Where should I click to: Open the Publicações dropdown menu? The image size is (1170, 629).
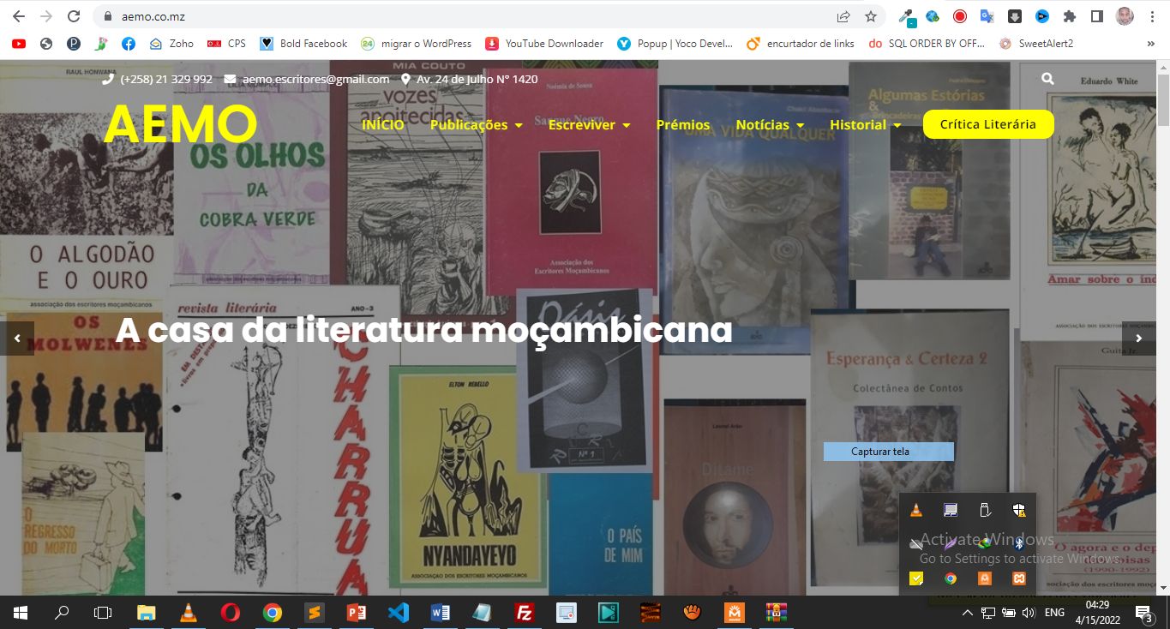click(x=477, y=124)
